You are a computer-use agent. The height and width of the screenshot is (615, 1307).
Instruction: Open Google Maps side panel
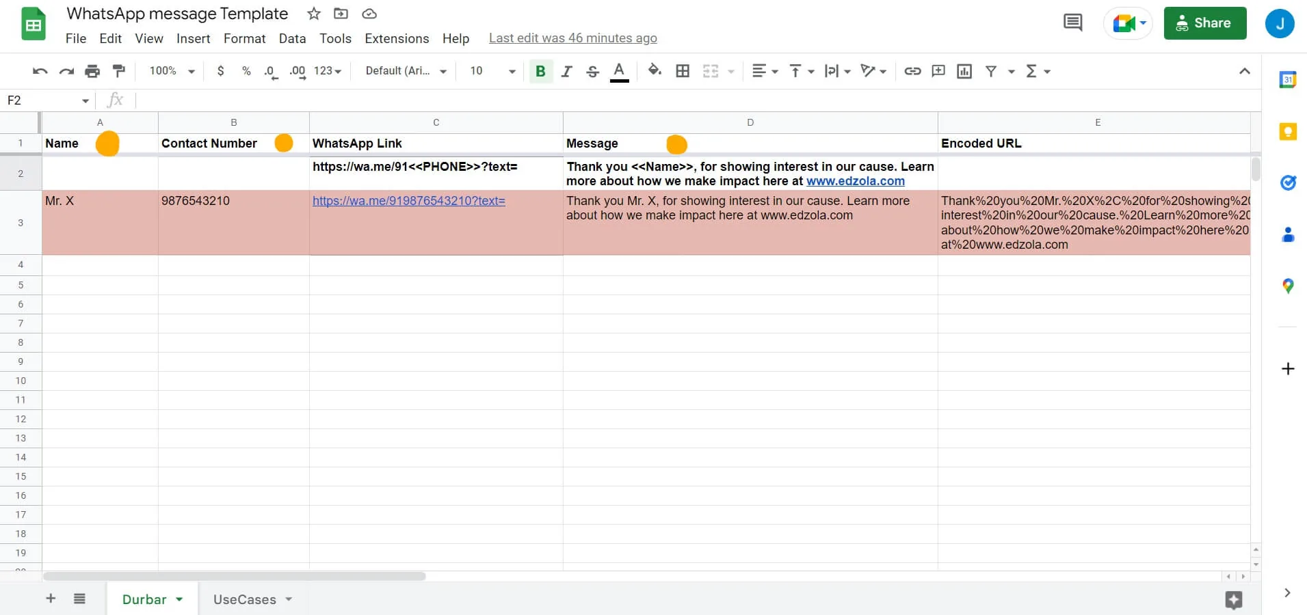tap(1288, 286)
